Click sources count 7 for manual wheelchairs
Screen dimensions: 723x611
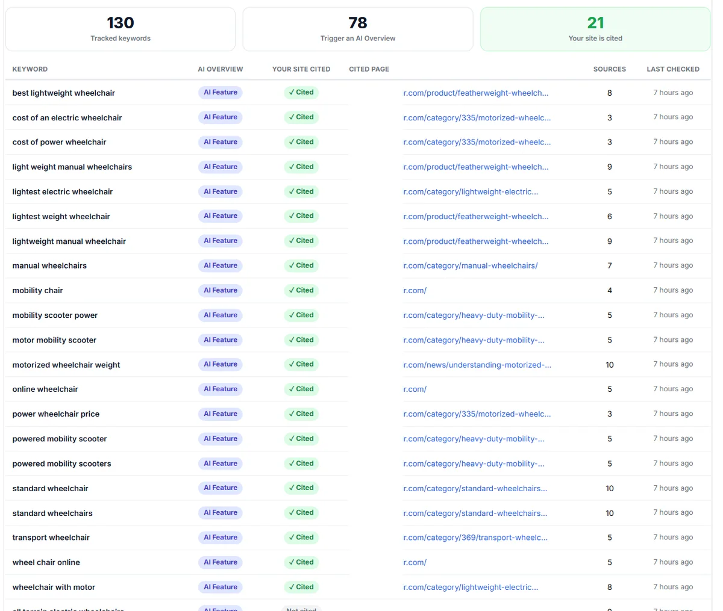(610, 265)
